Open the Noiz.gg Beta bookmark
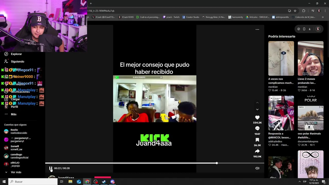 (x=214, y=17)
